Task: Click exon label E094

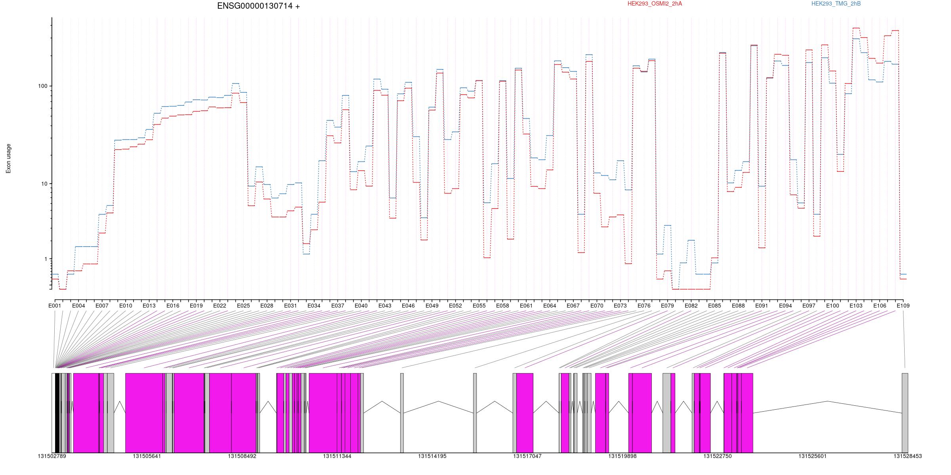Action: click(785, 306)
